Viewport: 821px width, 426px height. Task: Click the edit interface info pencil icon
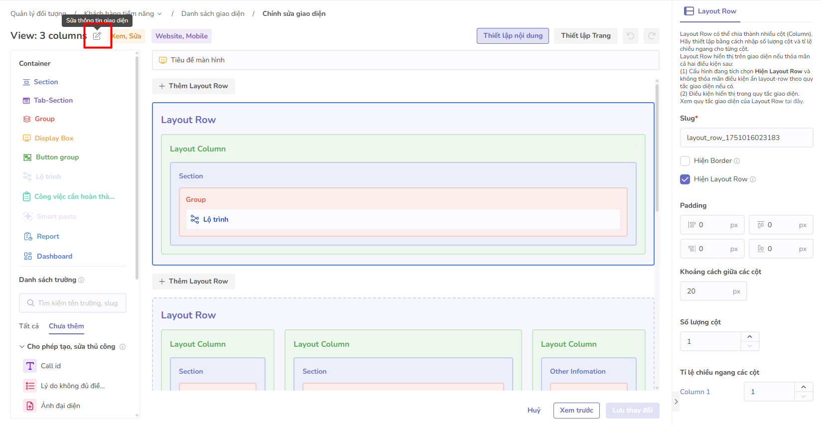97,36
